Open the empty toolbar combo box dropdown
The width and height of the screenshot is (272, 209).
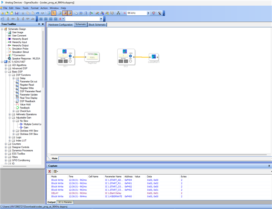pos(101,19)
